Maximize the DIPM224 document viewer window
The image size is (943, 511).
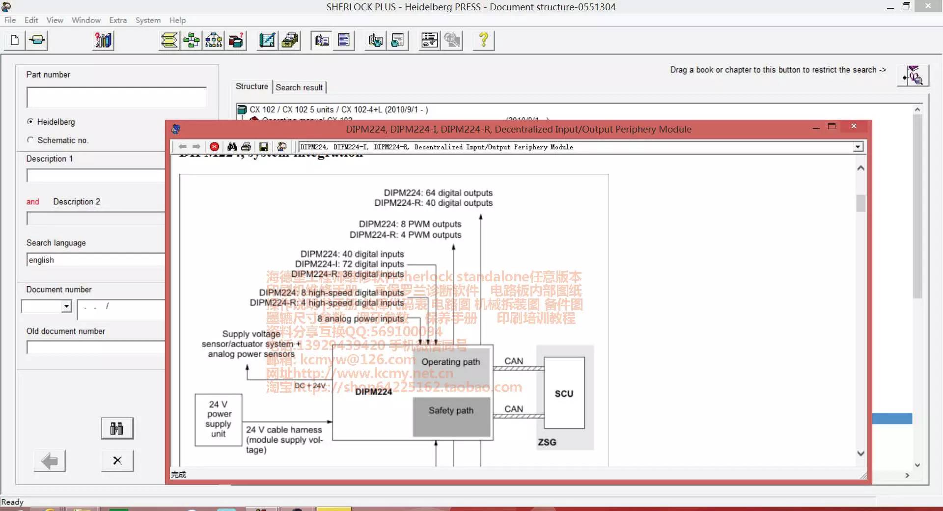[832, 127]
